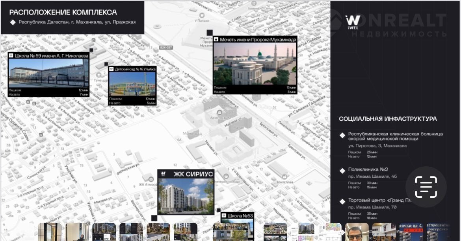Click the diamond bullet by Торговый центр
The image size is (461, 241).
pos(342,201)
